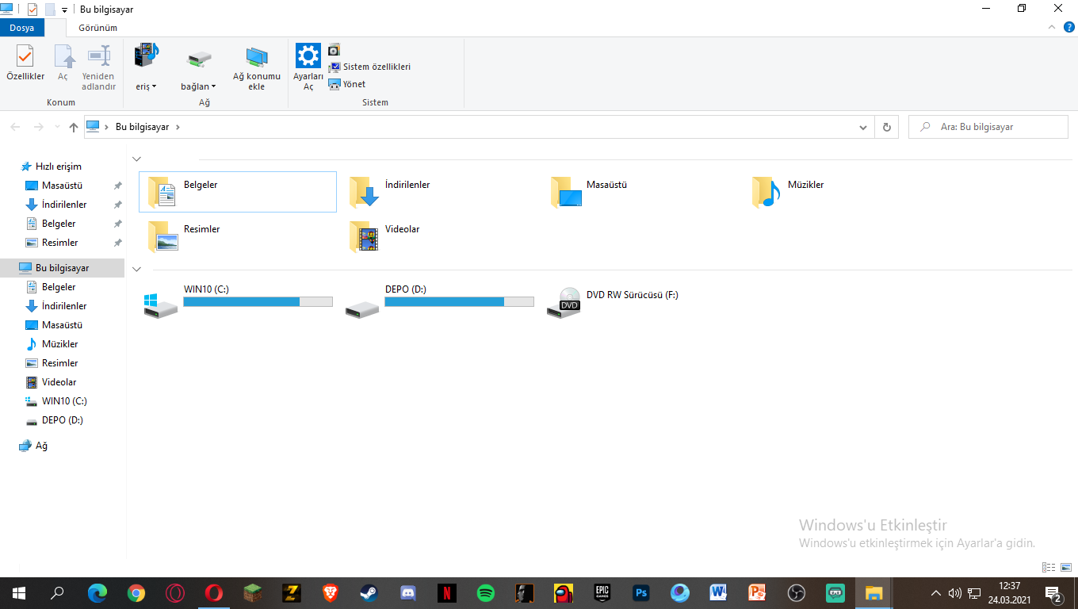
Task: Open Videolar in the navigation pane
Action: pos(59,382)
